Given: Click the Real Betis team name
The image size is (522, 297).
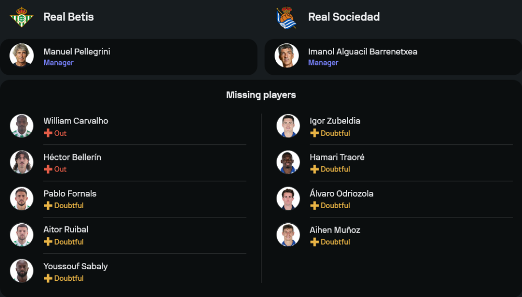Looking at the screenshot, I should tap(68, 17).
